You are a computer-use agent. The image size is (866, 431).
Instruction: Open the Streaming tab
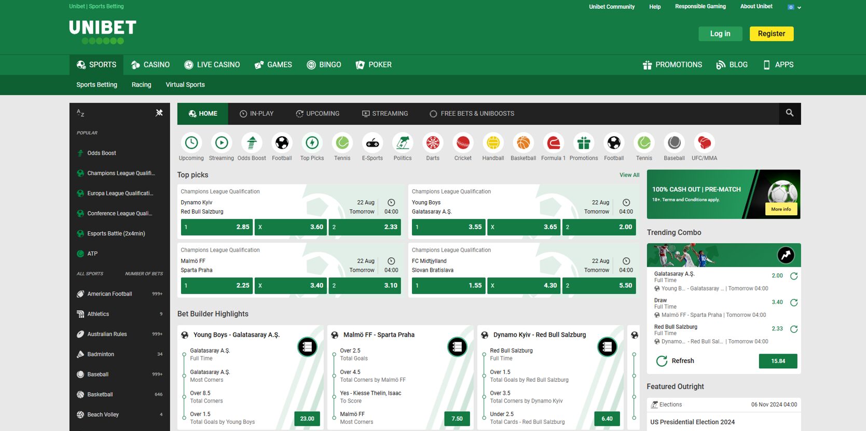click(385, 114)
